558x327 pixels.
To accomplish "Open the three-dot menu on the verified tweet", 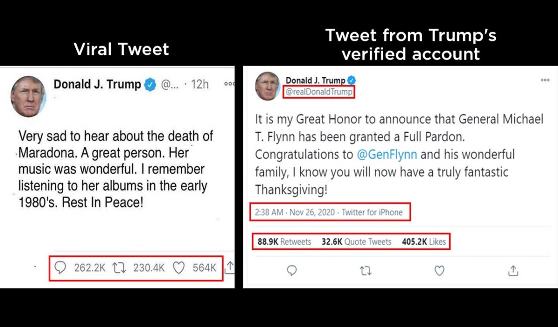I will (545, 80).
